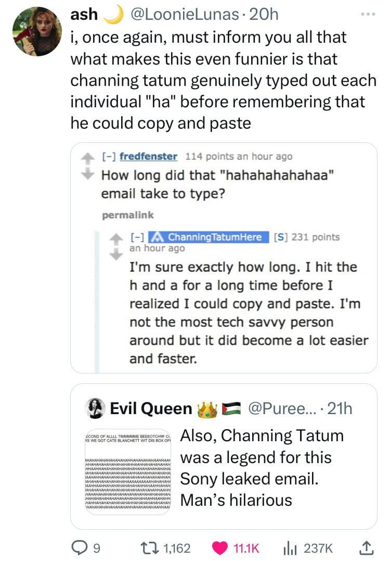Like the tweet with heart icon
This screenshot has width=390, height=561.
click(x=220, y=547)
